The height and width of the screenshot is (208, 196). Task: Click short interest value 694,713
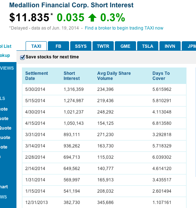pyautogui.click(x=72, y=157)
